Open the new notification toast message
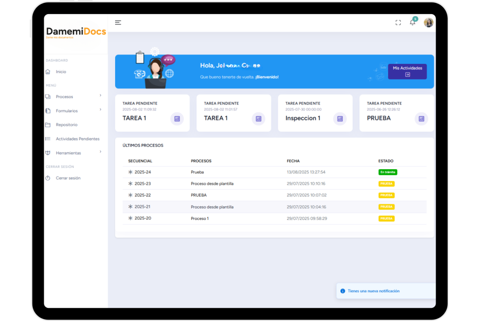The image size is (481, 321). [x=373, y=291]
